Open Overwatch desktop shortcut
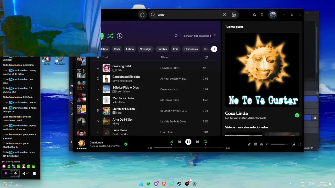Viewport: 335px width, 188px height. click(60, 60)
